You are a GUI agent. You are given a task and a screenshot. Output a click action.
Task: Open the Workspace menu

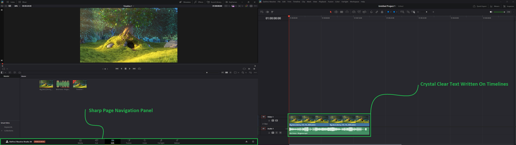(x=354, y=2)
